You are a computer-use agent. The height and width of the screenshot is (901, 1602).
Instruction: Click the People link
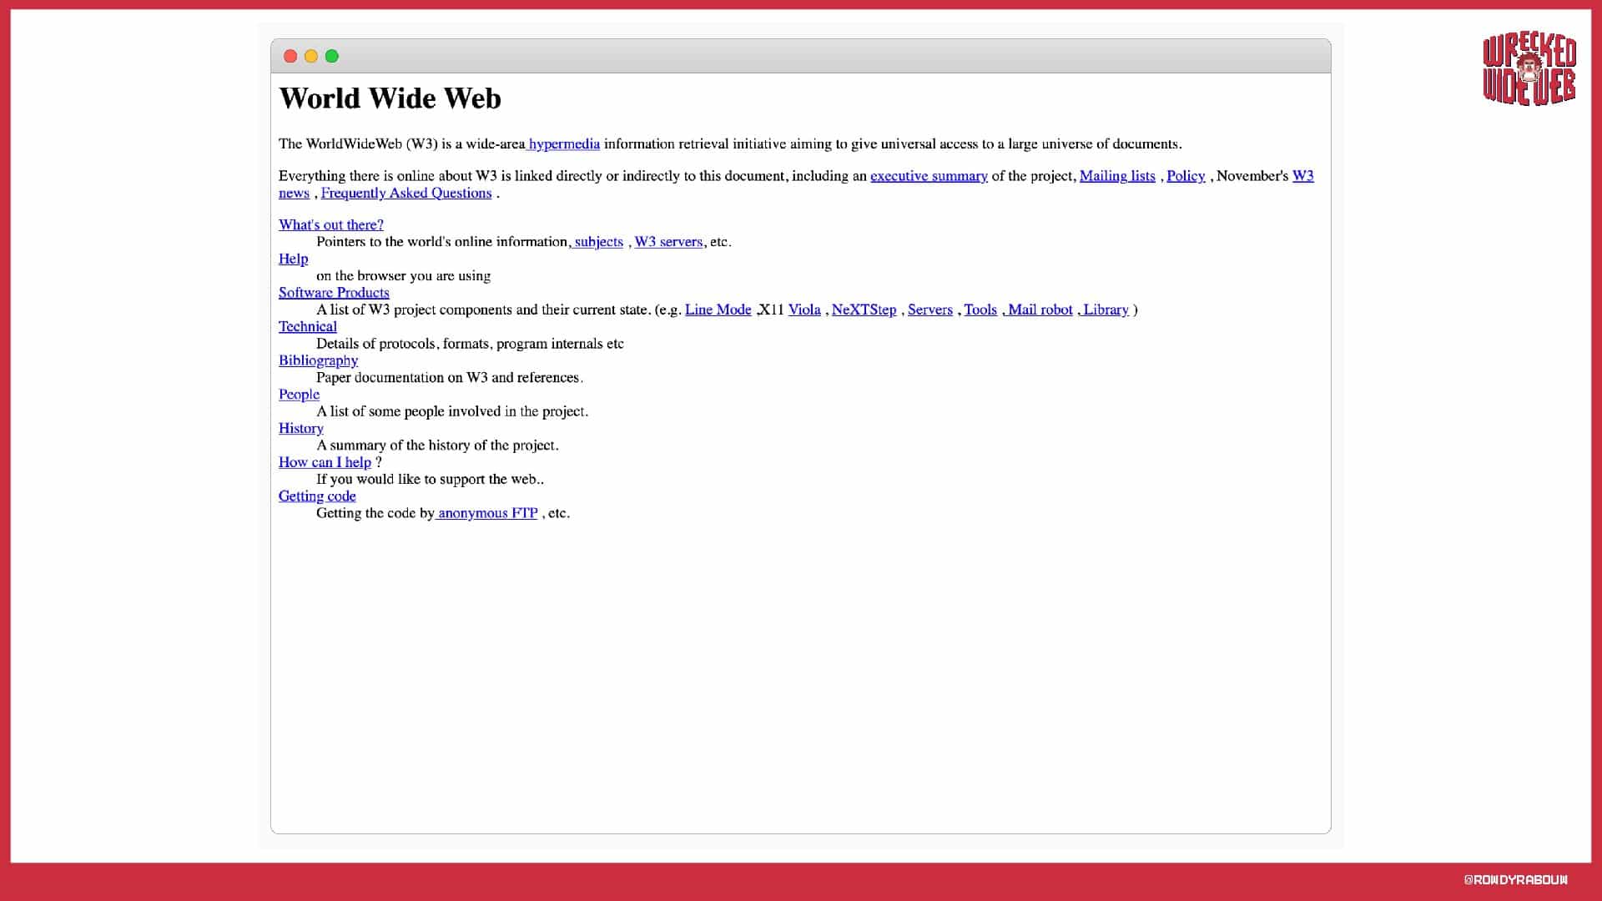[x=299, y=394]
